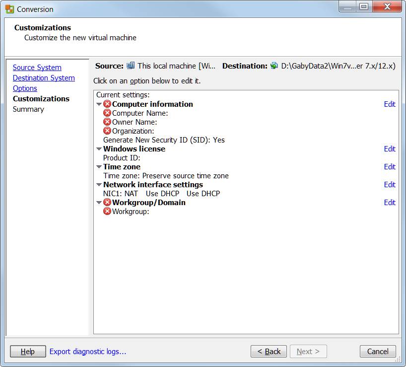Click the error icon next to Computer Name
The width and height of the screenshot is (406, 367).
point(107,113)
